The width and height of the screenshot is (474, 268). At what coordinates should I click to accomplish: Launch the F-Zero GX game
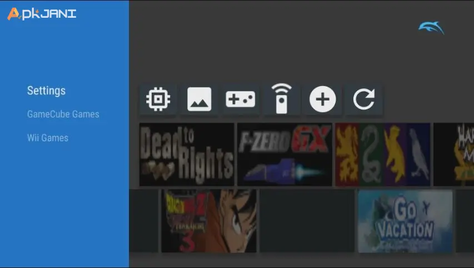click(x=285, y=154)
